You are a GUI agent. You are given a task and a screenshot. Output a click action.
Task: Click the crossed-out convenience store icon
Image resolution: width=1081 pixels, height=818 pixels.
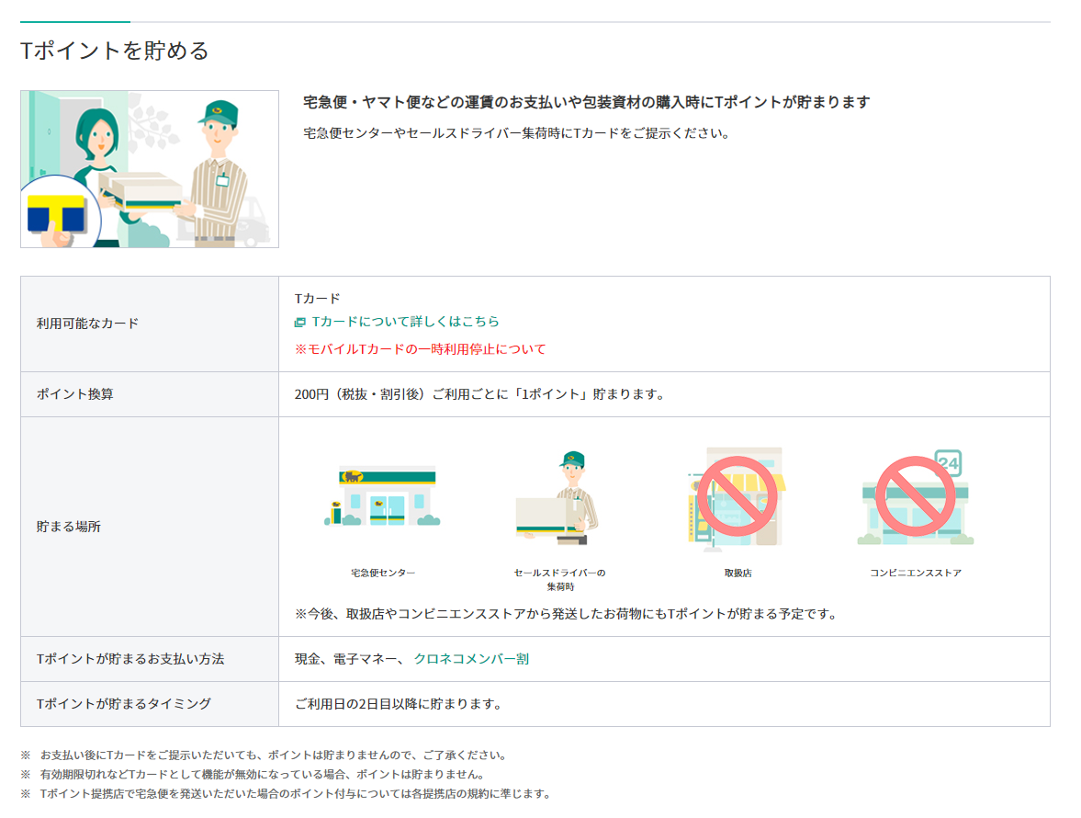[915, 497]
